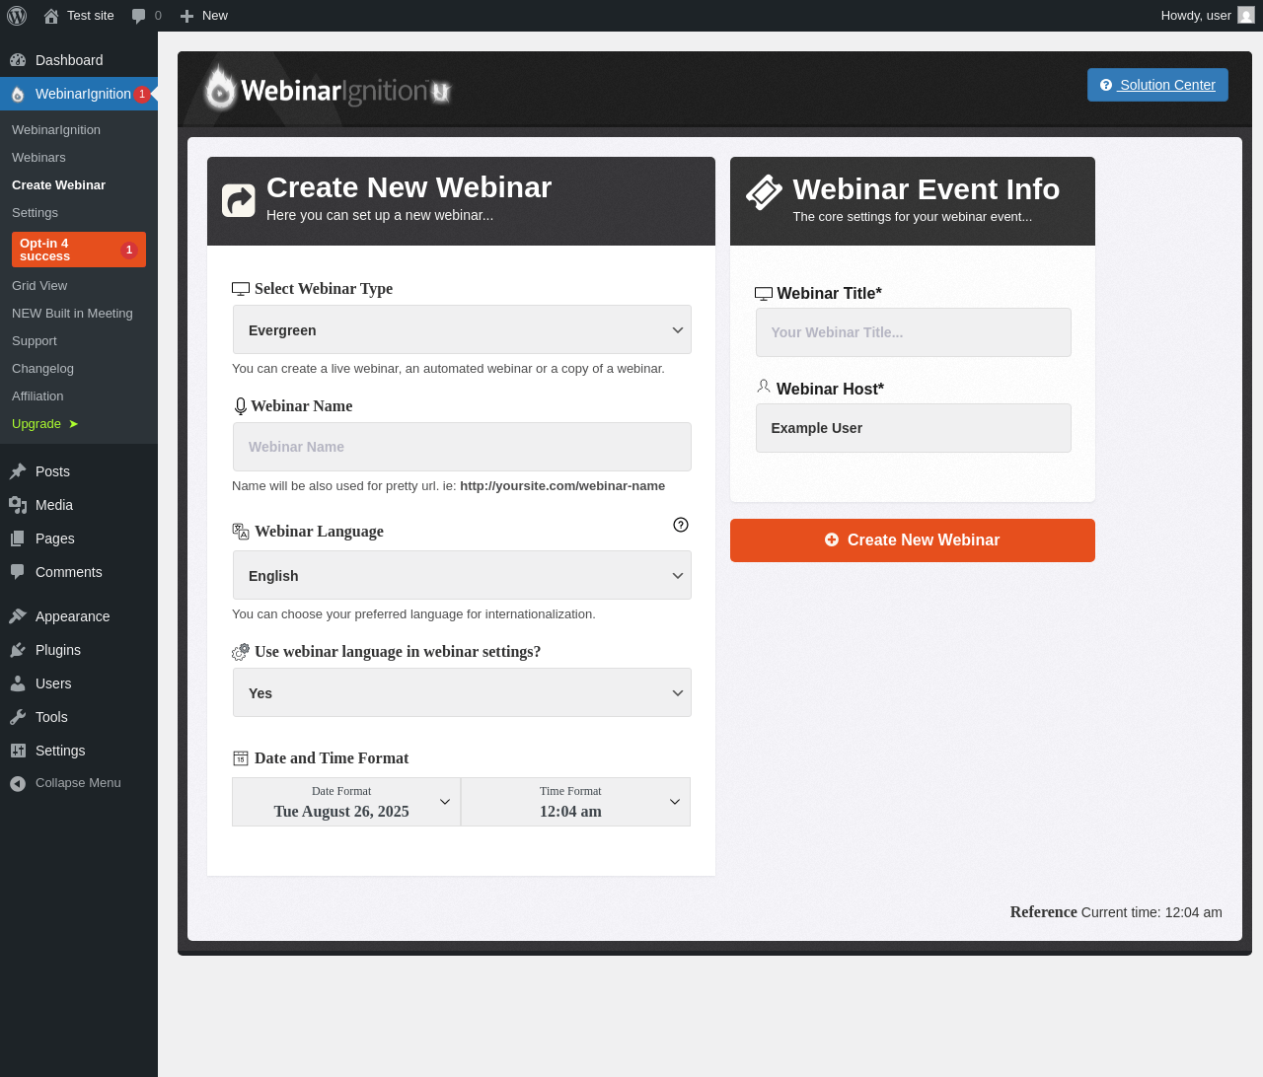Click the user avatar in admin bar
This screenshot has width=1263, height=1077.
[x=1246, y=15]
